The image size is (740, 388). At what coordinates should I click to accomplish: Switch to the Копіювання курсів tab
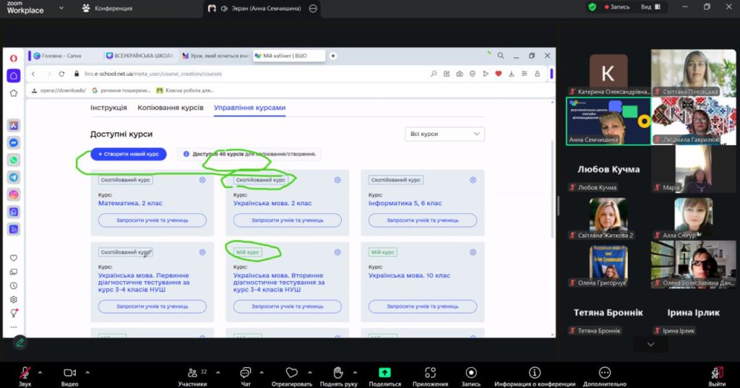tap(170, 108)
